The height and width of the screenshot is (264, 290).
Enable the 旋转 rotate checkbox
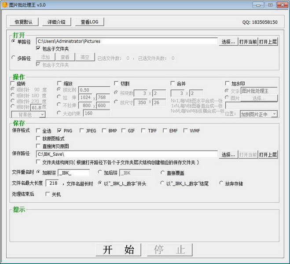13,83
